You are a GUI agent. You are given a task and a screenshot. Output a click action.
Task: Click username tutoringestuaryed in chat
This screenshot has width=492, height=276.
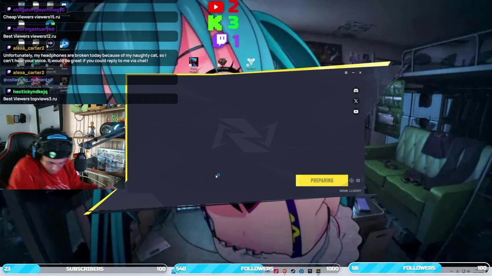33,29
